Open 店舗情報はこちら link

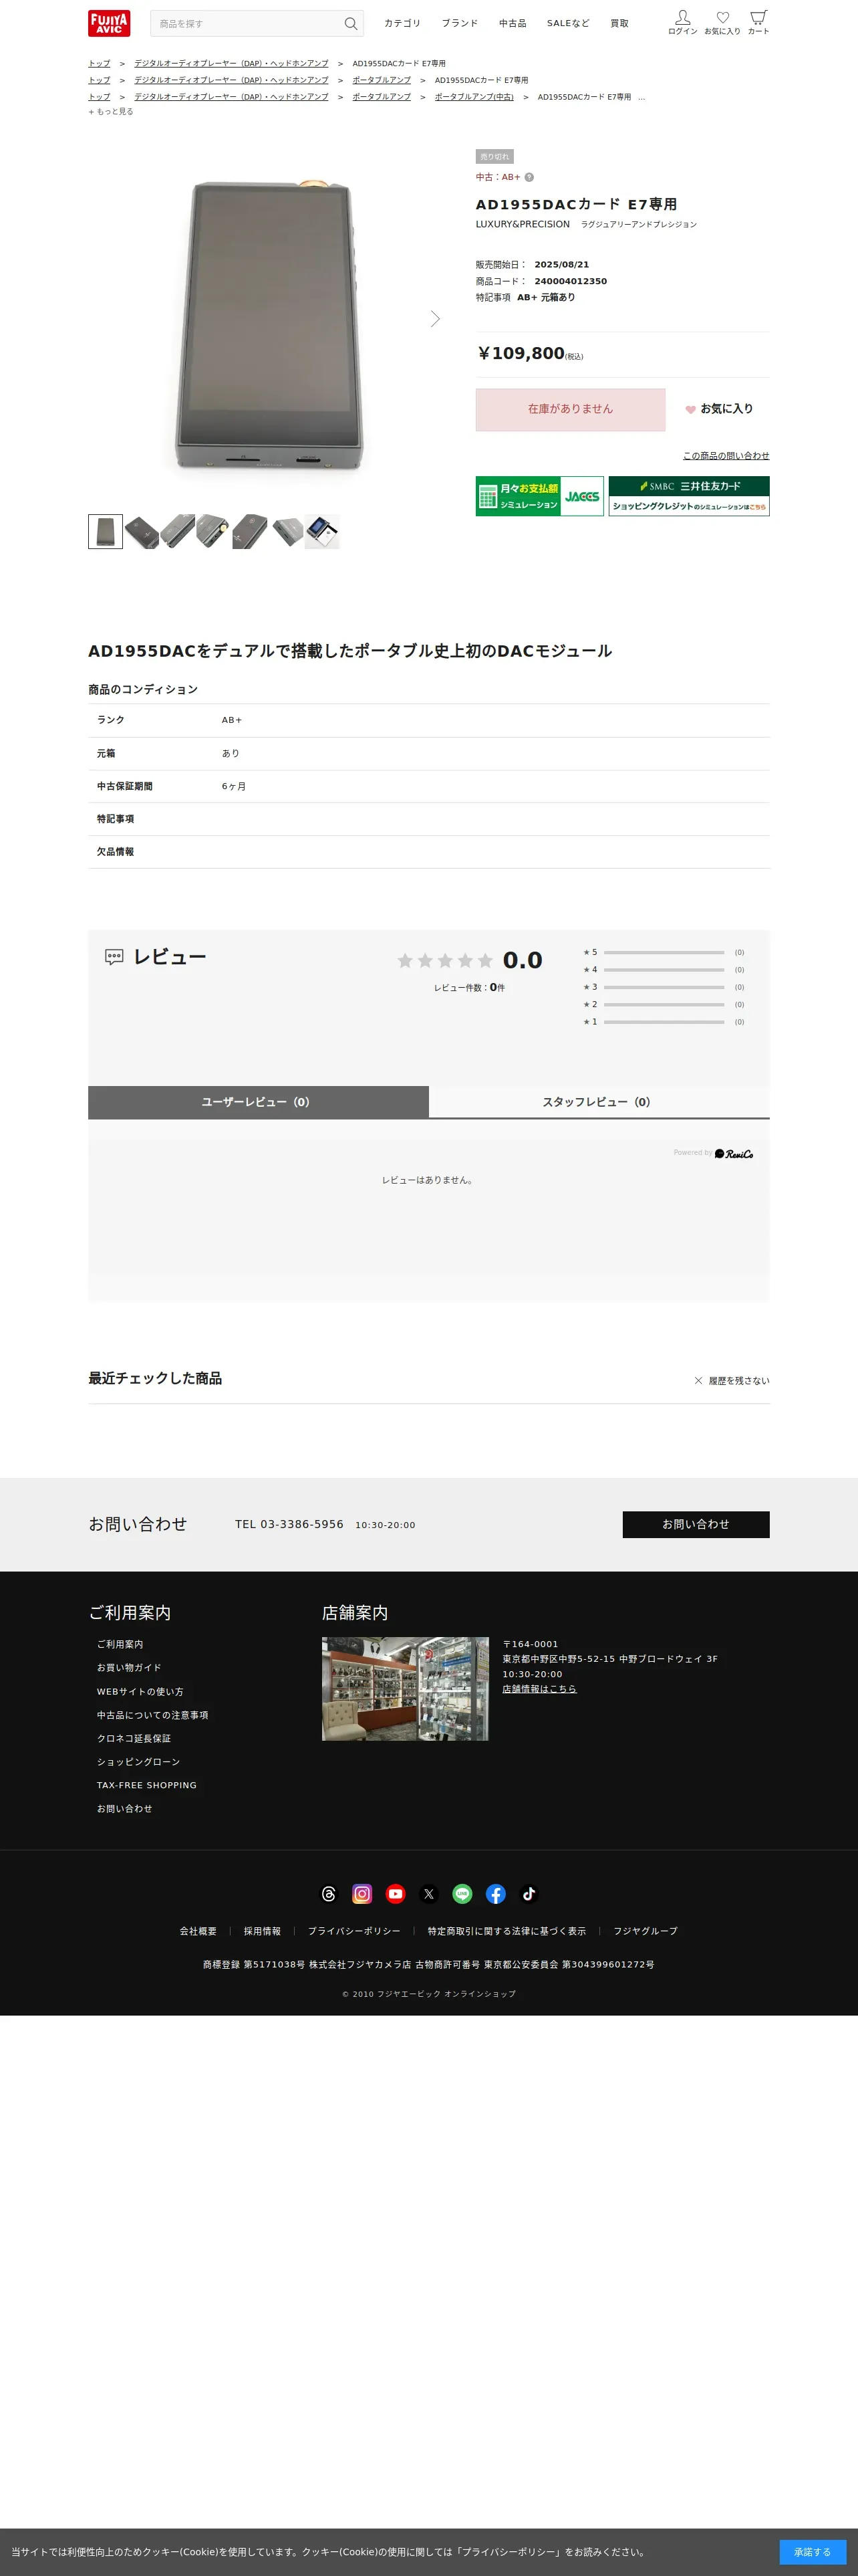point(539,1688)
